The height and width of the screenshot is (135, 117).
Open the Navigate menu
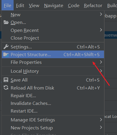53,6
